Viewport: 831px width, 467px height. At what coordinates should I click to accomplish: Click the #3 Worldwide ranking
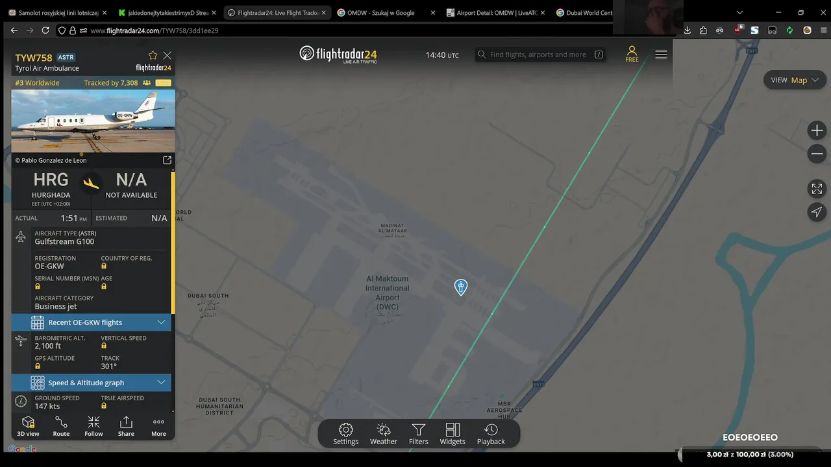pos(37,83)
